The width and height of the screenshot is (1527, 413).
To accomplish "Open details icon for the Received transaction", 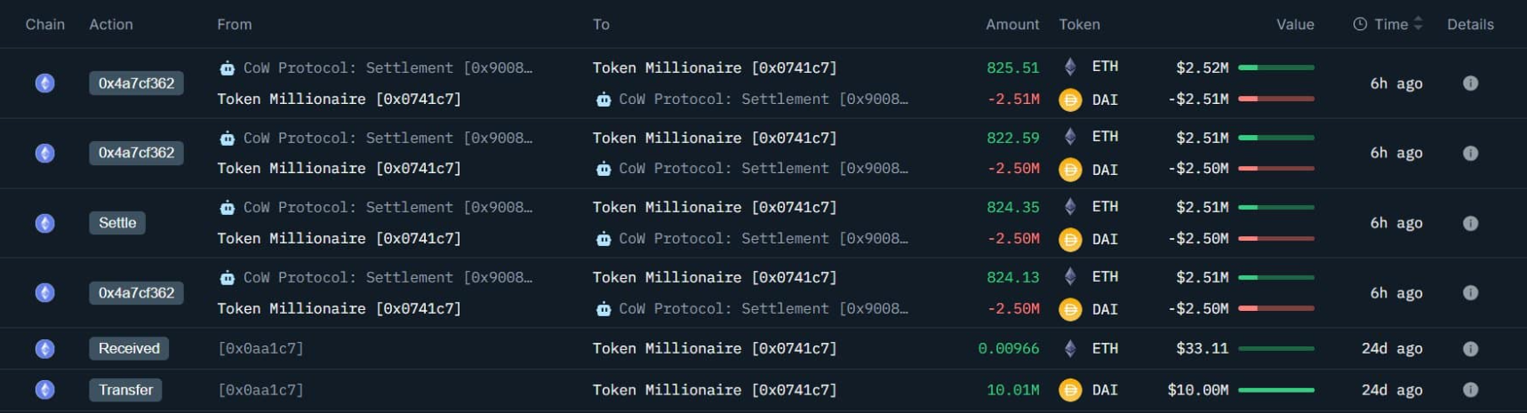I will click(x=1470, y=349).
